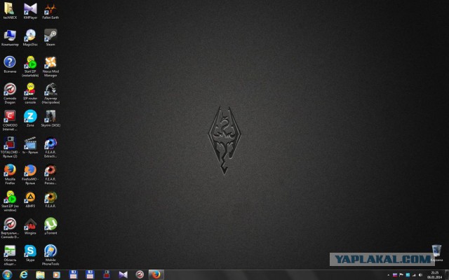
Task: Select the FirefoxMO - Ярлык desktop shortcut
Action: click(30, 174)
